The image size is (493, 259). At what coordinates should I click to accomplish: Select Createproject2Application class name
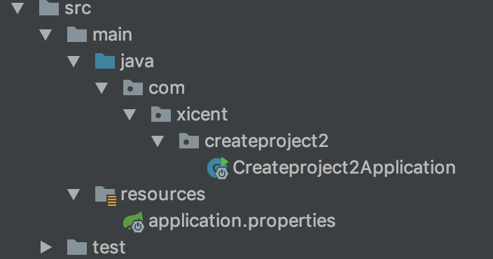(x=345, y=168)
